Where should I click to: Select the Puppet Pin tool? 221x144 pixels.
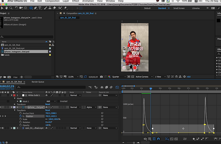(65, 8)
